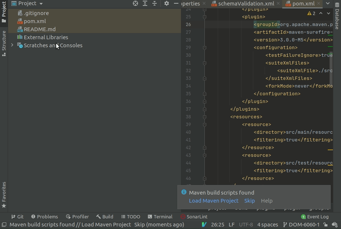Open the Project view settings gear
Screen dimensions: 341x229
pos(167,3)
